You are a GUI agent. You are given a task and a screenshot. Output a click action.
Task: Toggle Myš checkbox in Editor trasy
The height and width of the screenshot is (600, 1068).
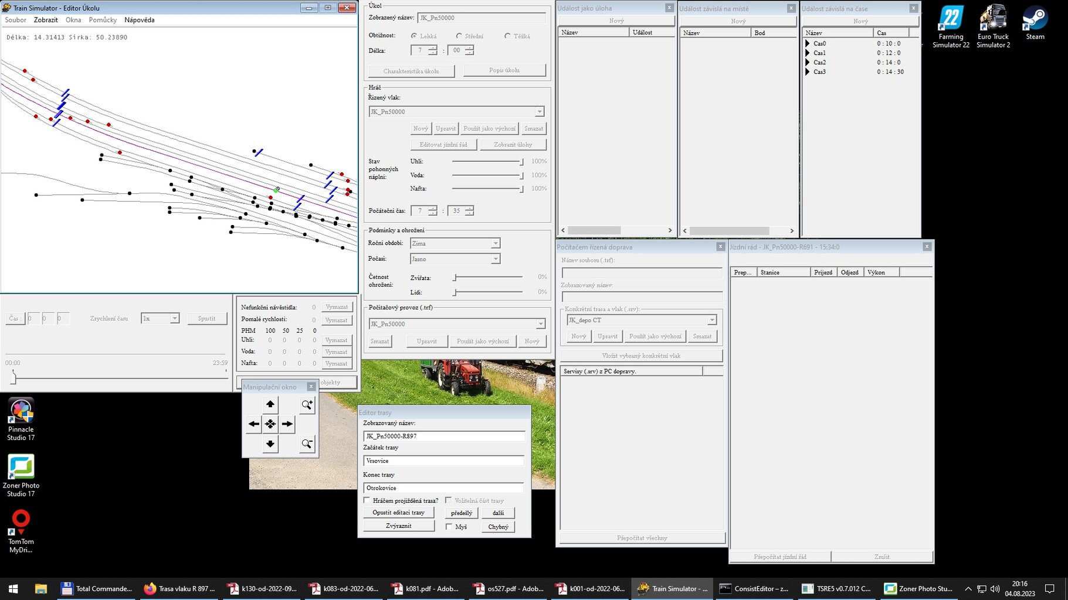[449, 527]
